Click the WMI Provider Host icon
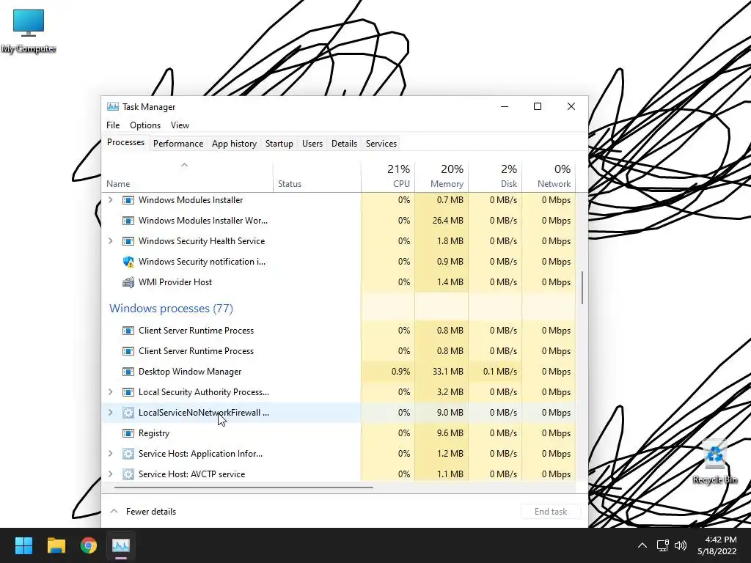 pos(128,282)
